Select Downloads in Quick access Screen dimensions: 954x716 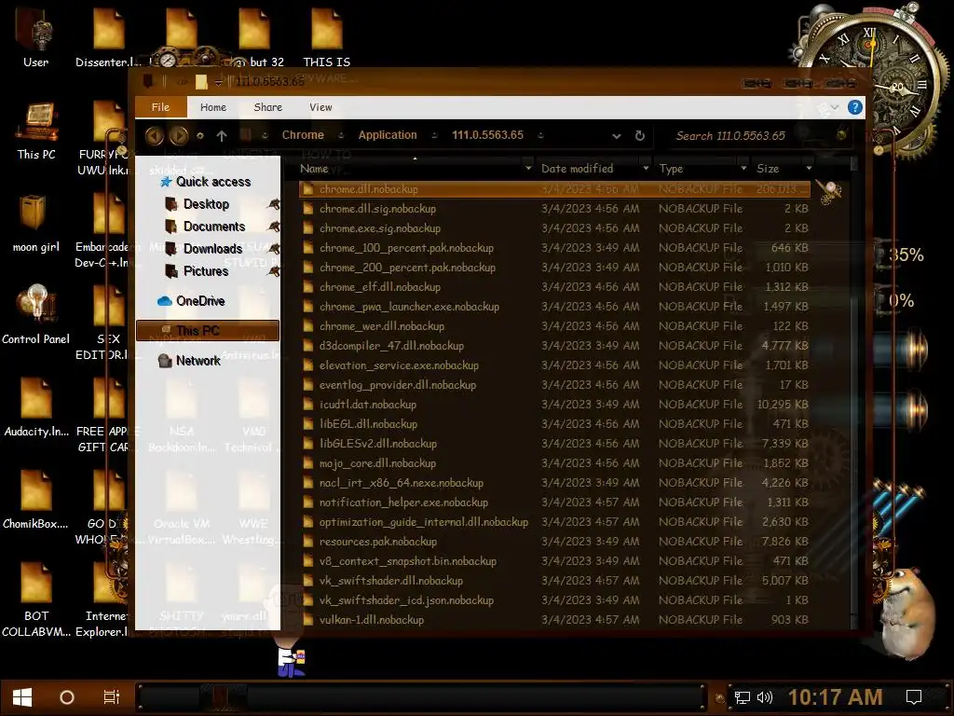pos(212,249)
